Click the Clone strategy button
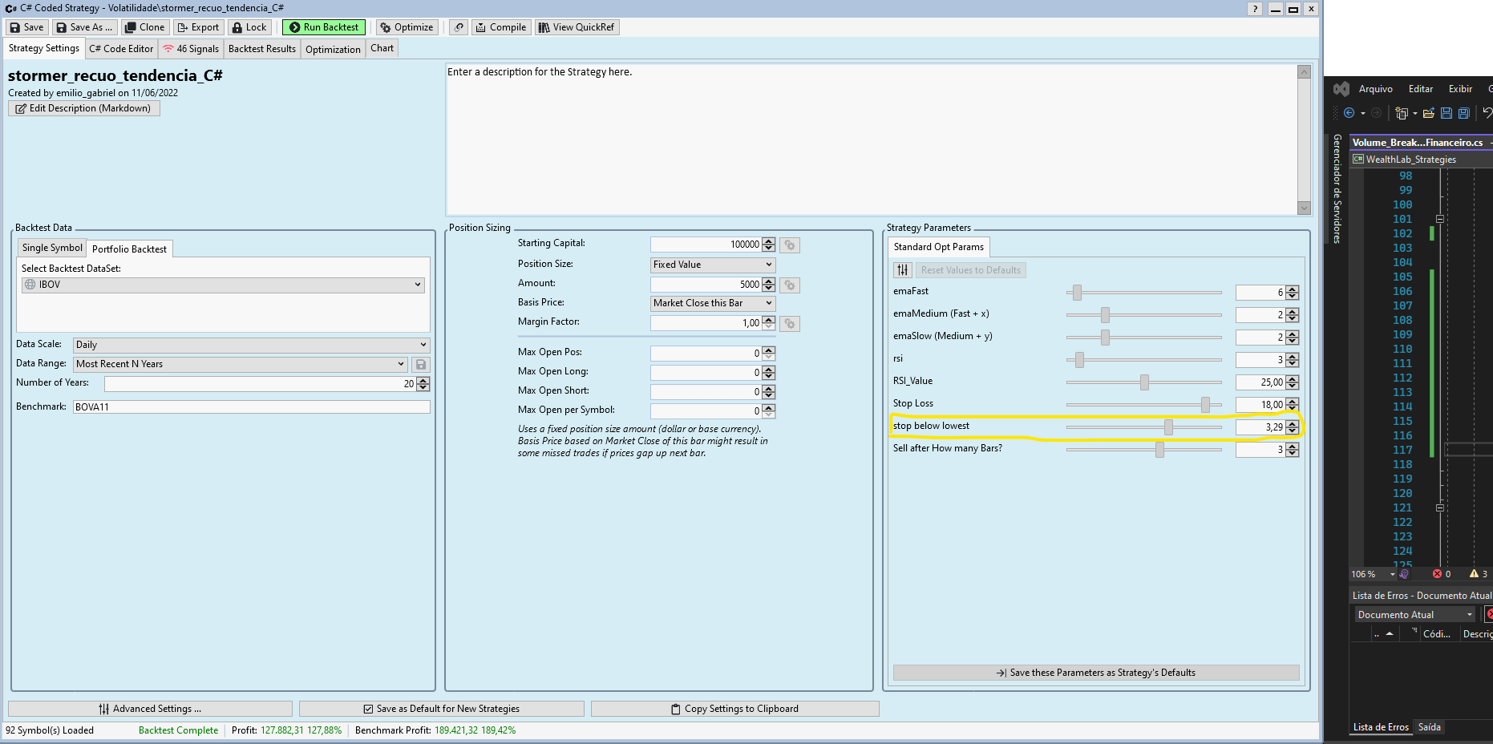This screenshot has height=744, width=1493. (144, 27)
